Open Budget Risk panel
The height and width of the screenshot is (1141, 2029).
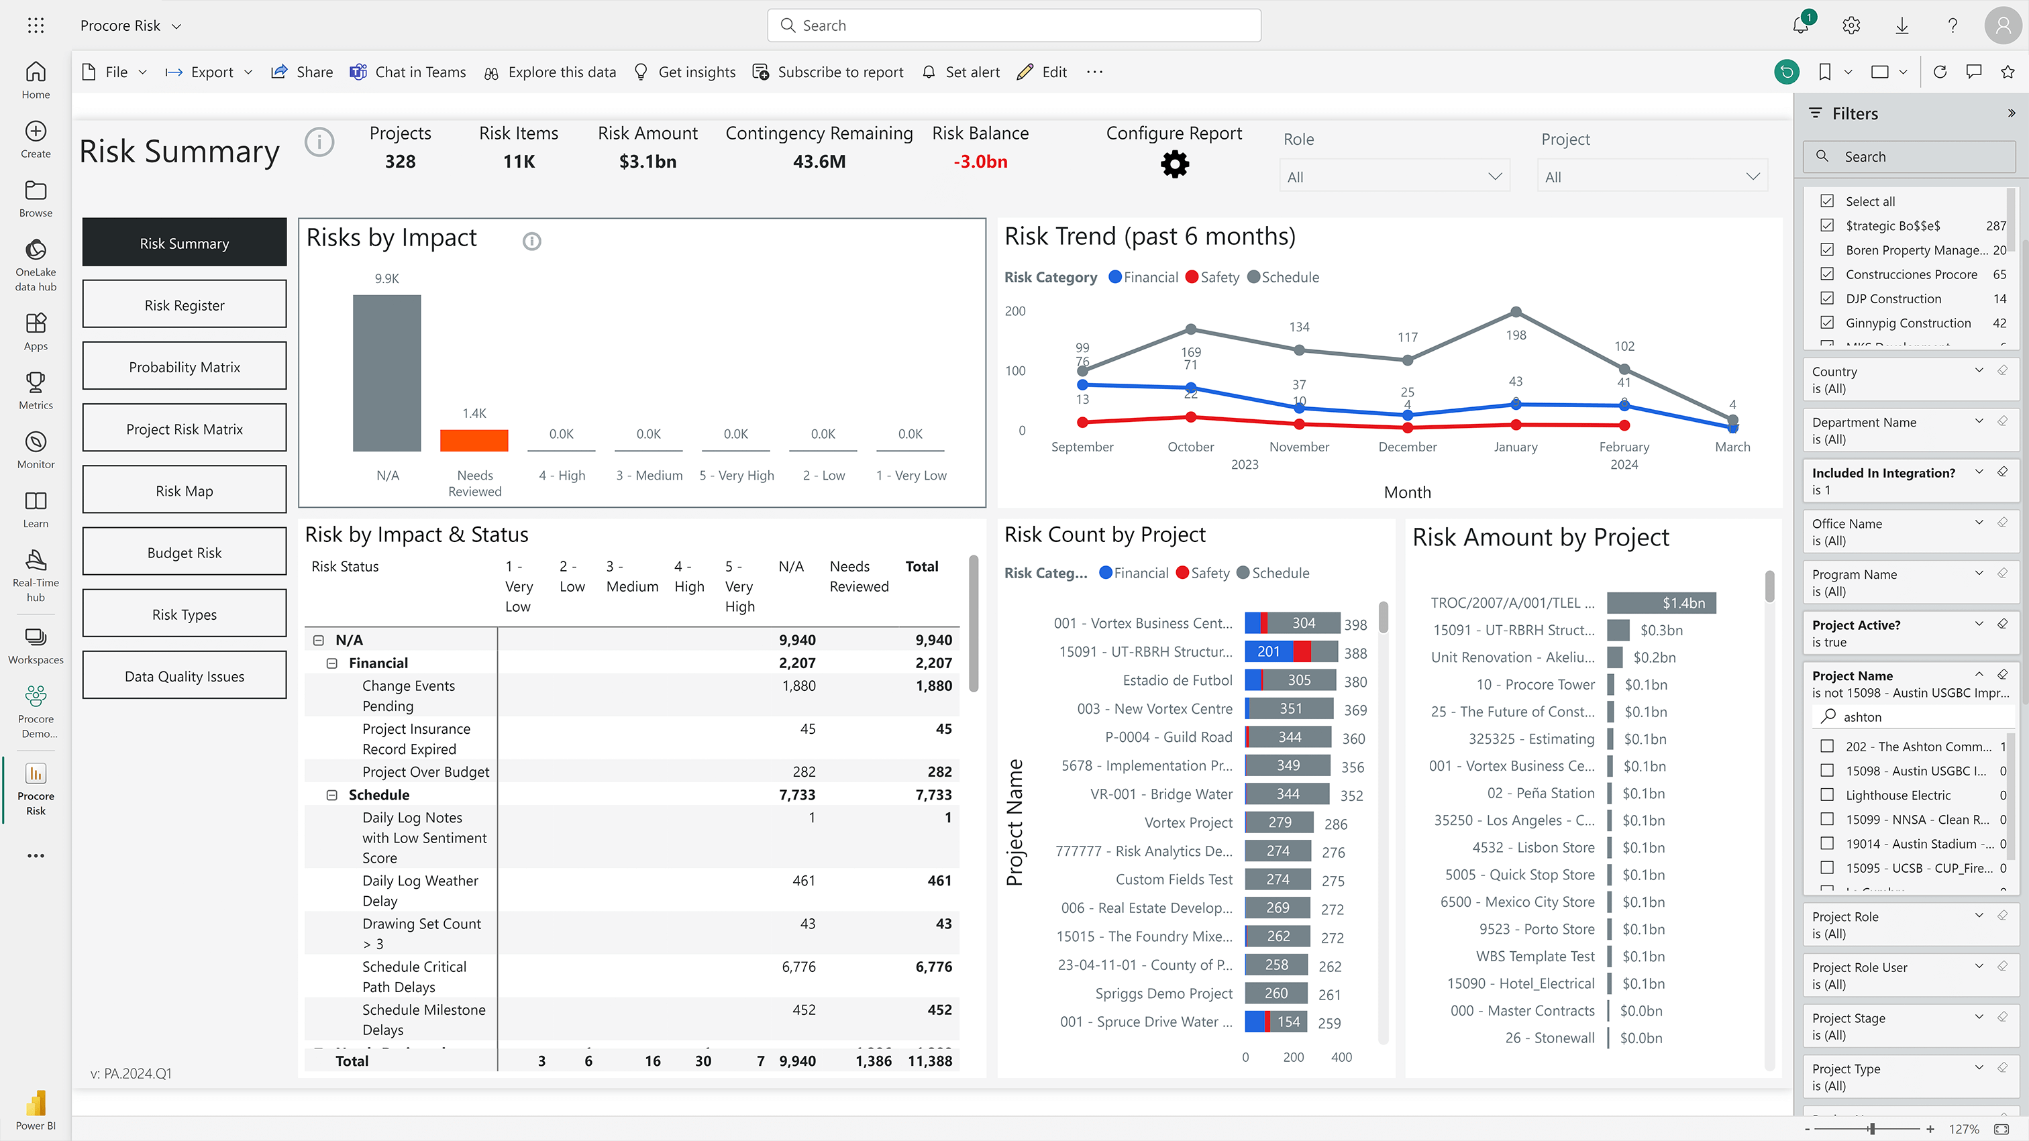[x=184, y=551]
